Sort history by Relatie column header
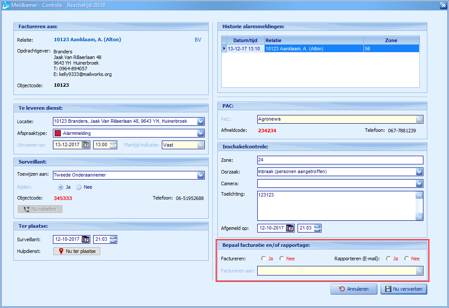This screenshot has height=308, width=449. 314,40
